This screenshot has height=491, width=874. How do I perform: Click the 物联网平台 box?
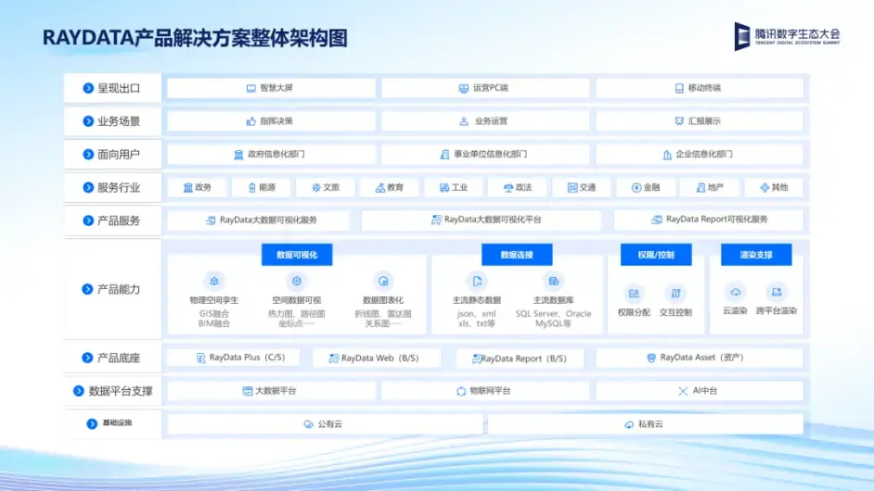(x=485, y=391)
